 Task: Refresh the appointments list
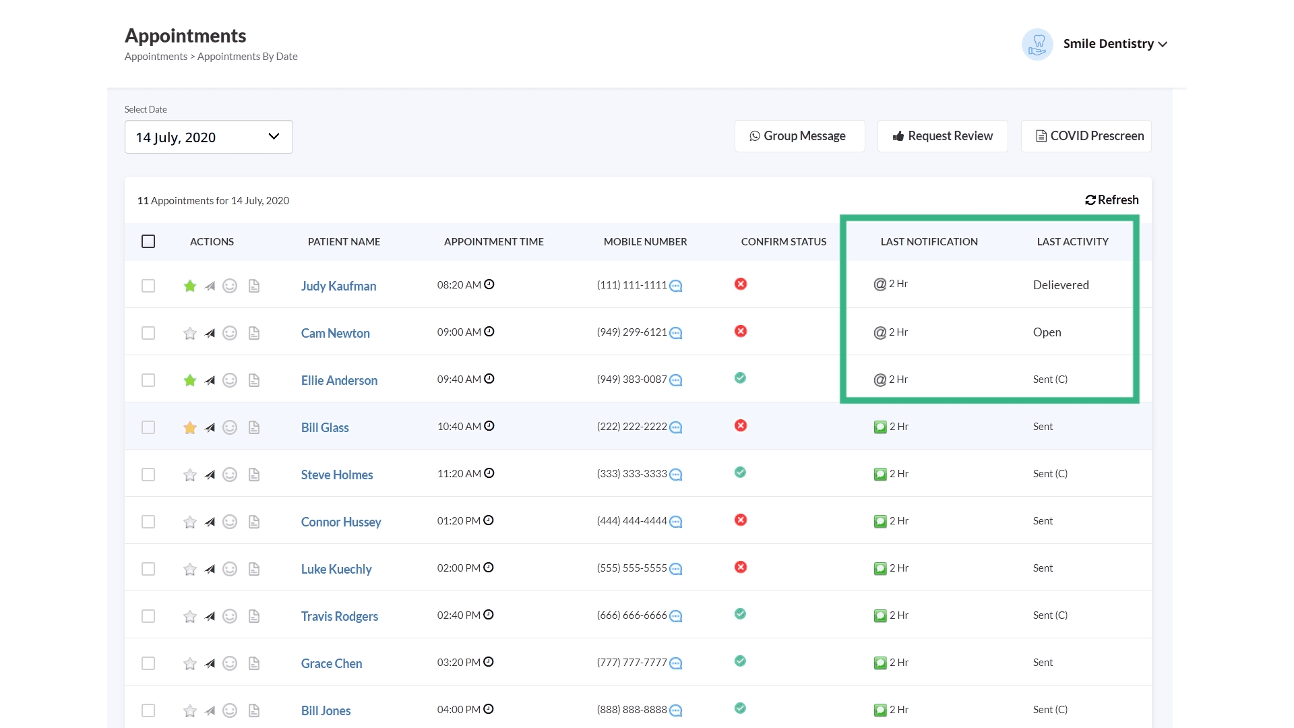tap(1111, 200)
